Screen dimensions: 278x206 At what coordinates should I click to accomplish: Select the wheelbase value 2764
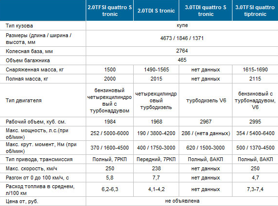click(182, 51)
